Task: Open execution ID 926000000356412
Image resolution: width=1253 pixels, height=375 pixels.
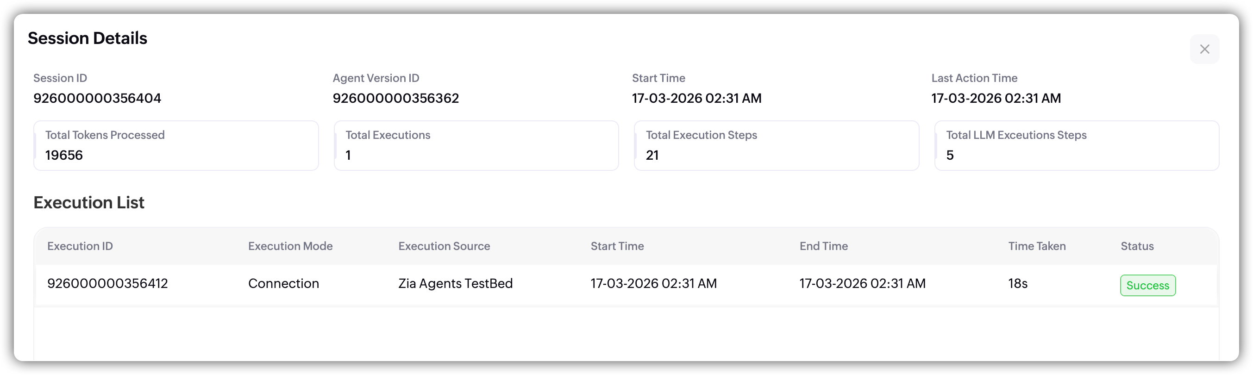Action: (107, 283)
